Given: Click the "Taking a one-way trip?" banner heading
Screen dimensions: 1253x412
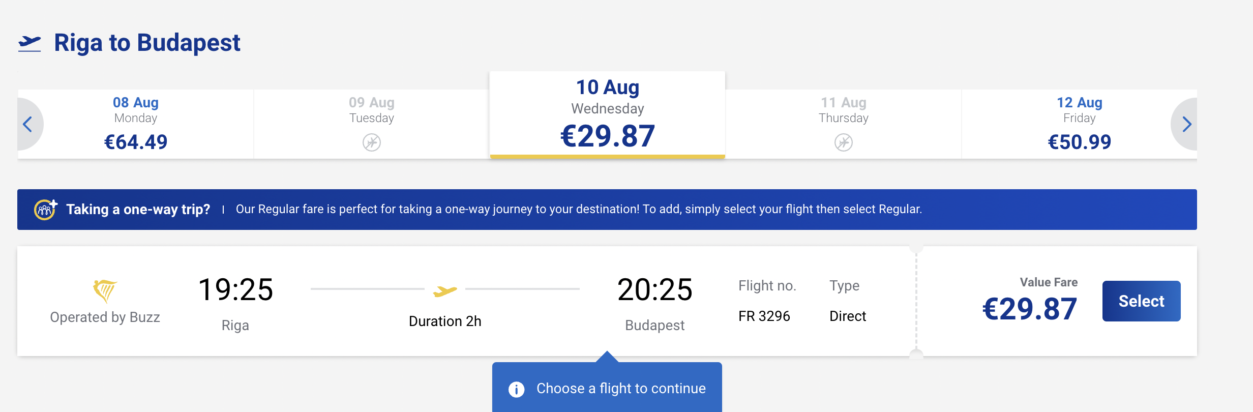Looking at the screenshot, I should (138, 210).
